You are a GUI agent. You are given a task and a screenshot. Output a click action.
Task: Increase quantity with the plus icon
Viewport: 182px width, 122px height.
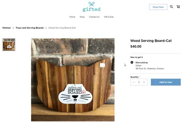point(144,82)
